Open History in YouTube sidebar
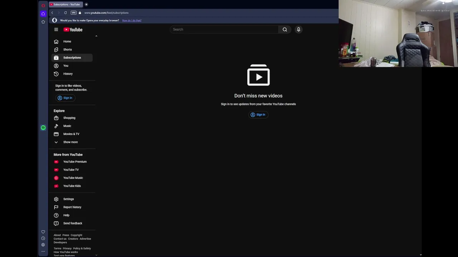 coord(72,74)
